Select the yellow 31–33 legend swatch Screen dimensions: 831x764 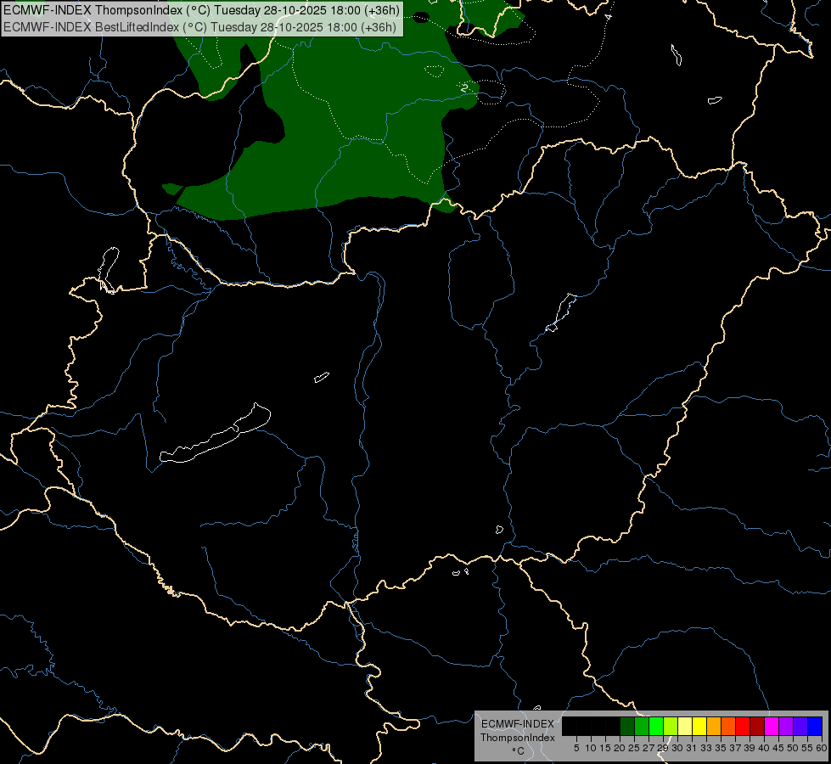699,726
